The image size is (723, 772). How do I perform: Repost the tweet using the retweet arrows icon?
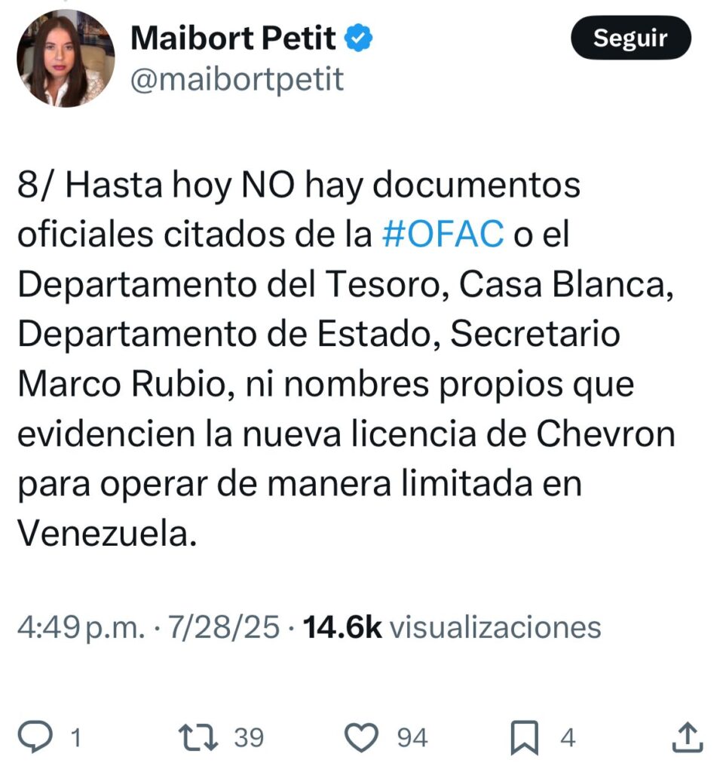click(x=198, y=737)
